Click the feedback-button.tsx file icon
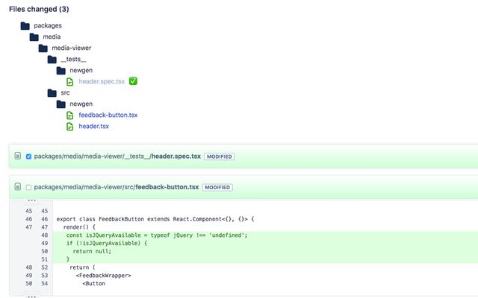Viewport: 478px width, 298px height. [x=69, y=115]
